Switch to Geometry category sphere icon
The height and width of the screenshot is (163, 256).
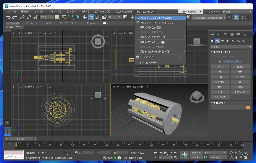point(212,41)
